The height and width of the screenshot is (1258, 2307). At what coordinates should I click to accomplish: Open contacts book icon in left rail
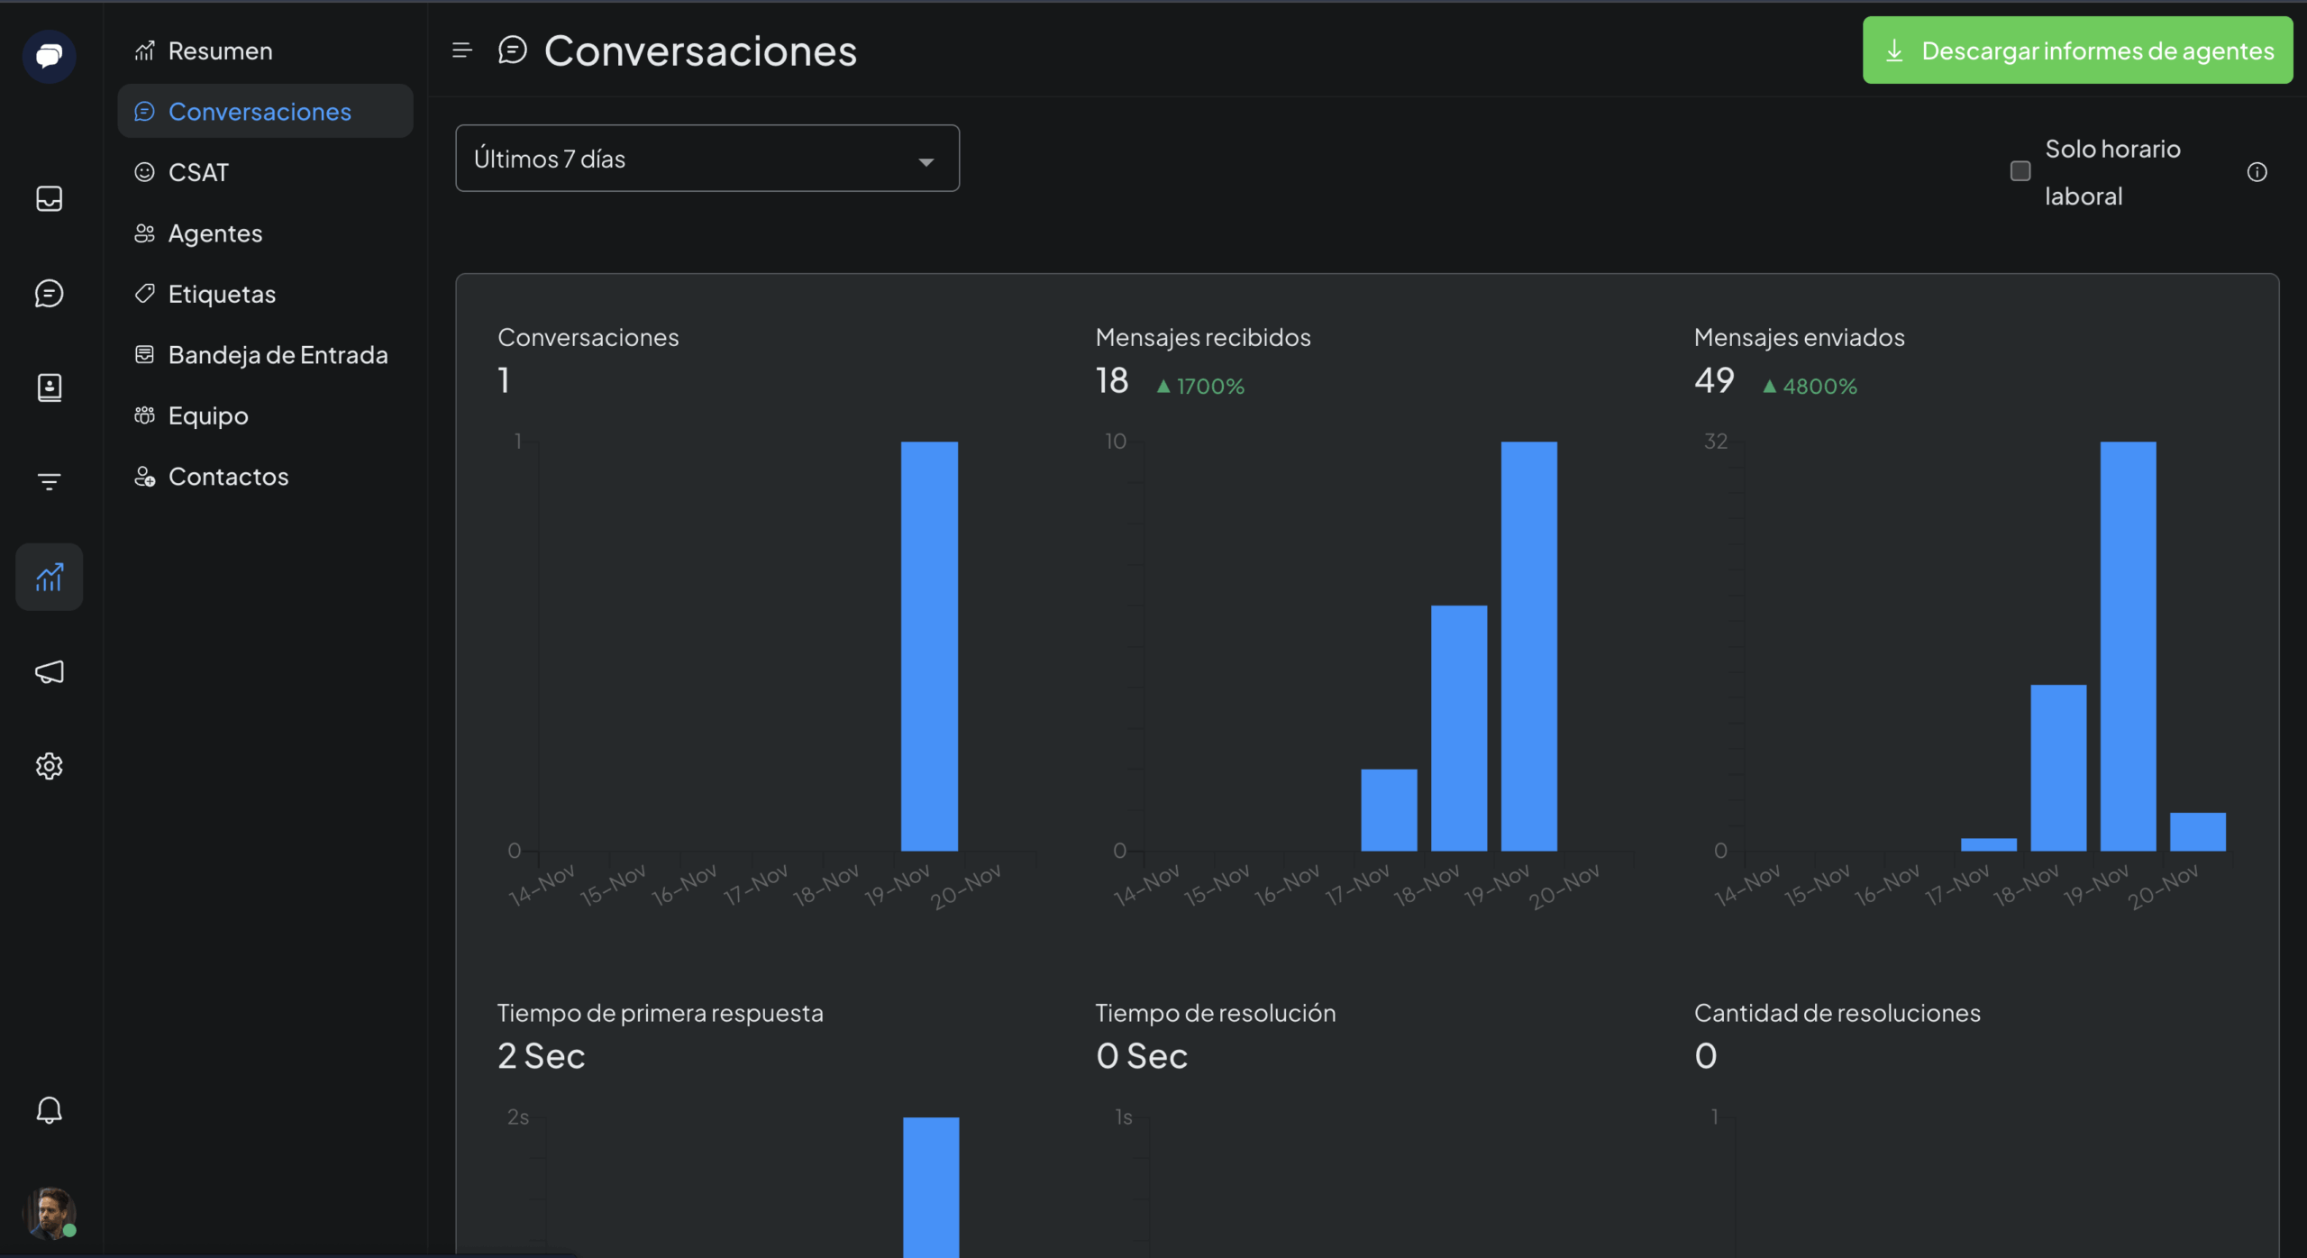pyautogui.click(x=49, y=387)
